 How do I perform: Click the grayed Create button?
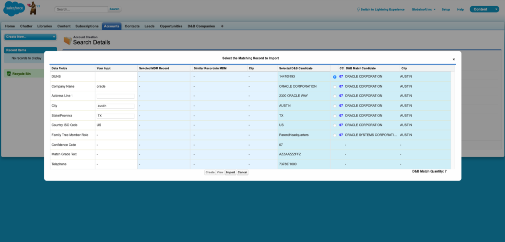[x=210, y=172]
